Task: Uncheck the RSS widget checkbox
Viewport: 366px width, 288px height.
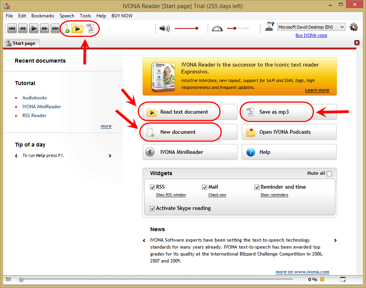Action: [153, 187]
